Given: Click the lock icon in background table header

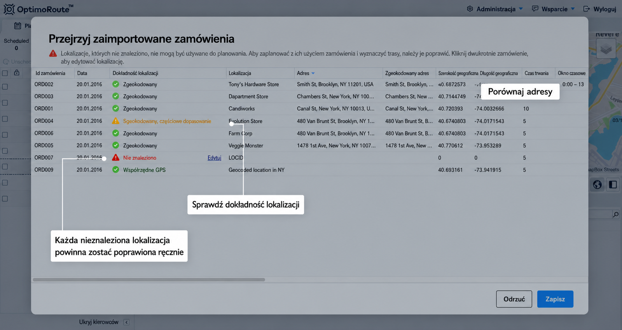Looking at the screenshot, I should tap(17, 73).
